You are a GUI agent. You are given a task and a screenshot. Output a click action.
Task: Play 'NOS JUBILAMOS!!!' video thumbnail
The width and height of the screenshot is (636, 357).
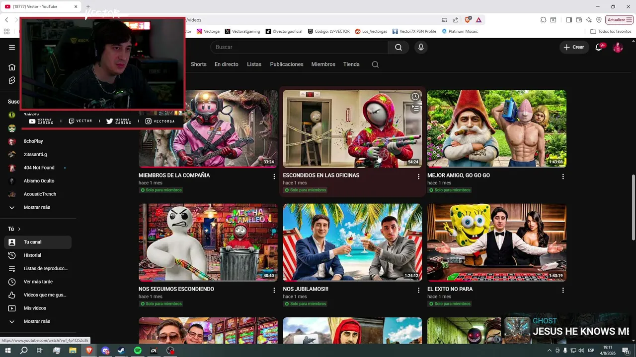coord(352,242)
